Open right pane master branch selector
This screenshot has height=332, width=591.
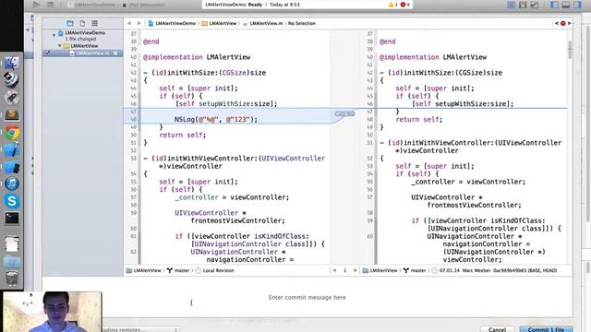[415, 270]
